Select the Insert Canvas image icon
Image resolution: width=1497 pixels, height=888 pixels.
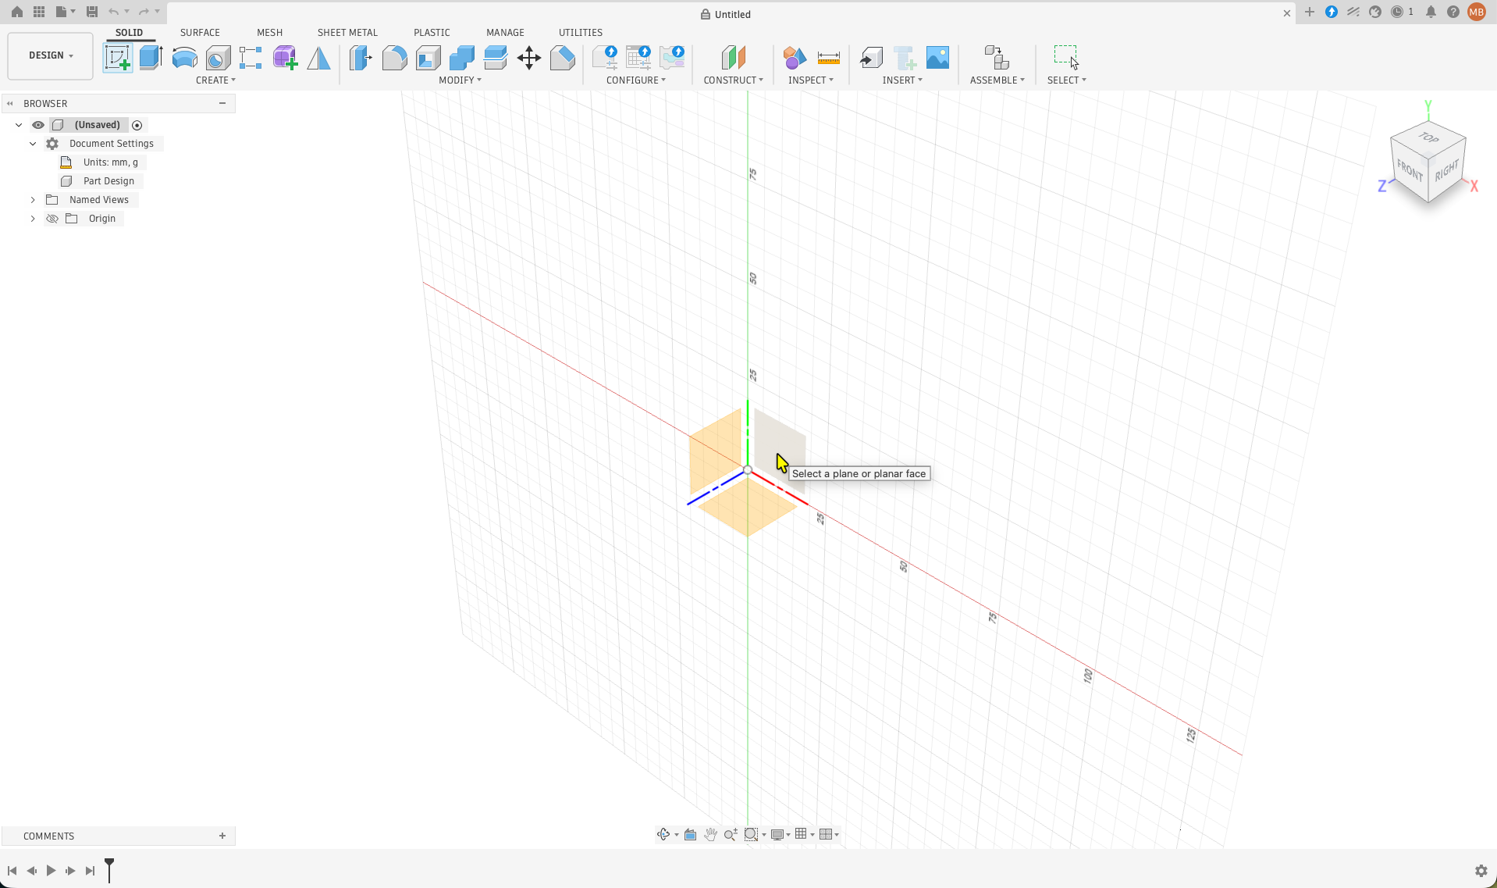point(937,58)
